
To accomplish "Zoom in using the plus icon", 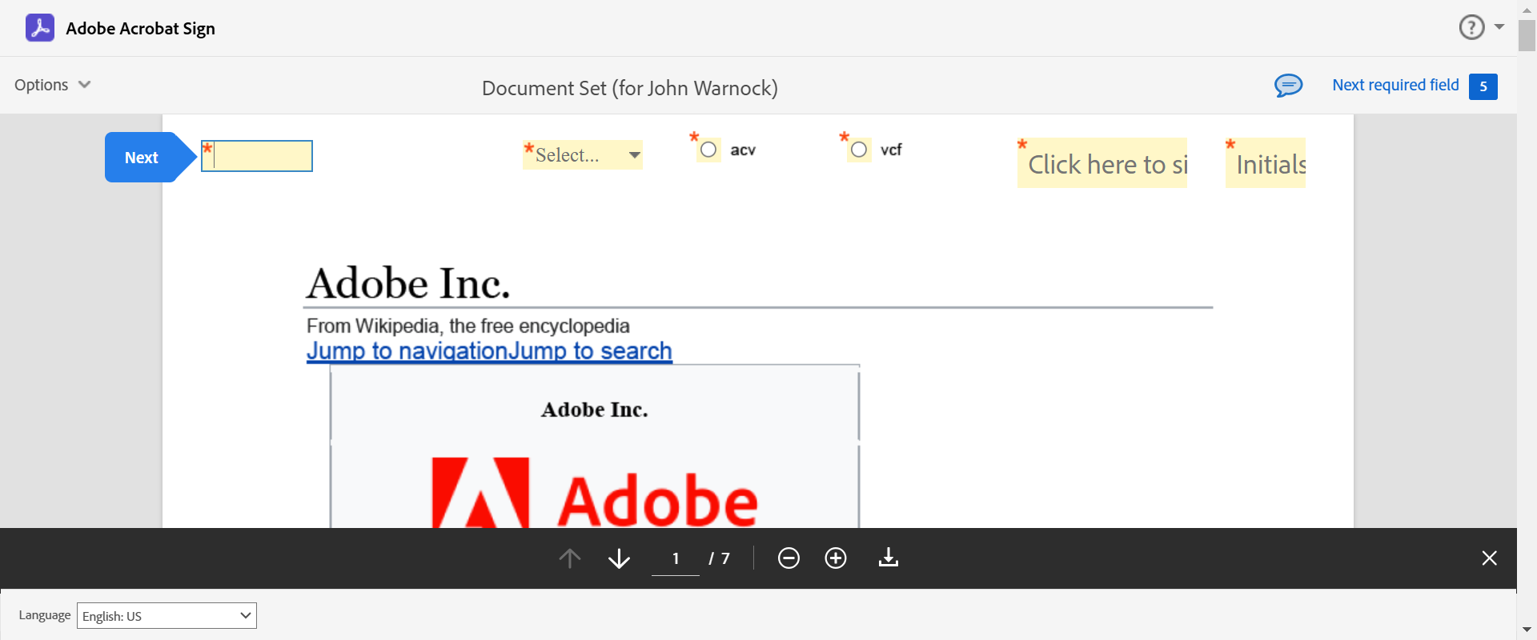I will pyautogui.click(x=836, y=558).
